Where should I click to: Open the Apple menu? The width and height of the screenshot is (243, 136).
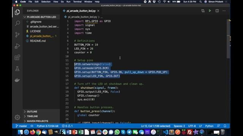tap(16, 2)
